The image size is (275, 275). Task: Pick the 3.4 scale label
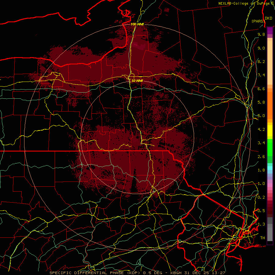click(x=261, y=143)
